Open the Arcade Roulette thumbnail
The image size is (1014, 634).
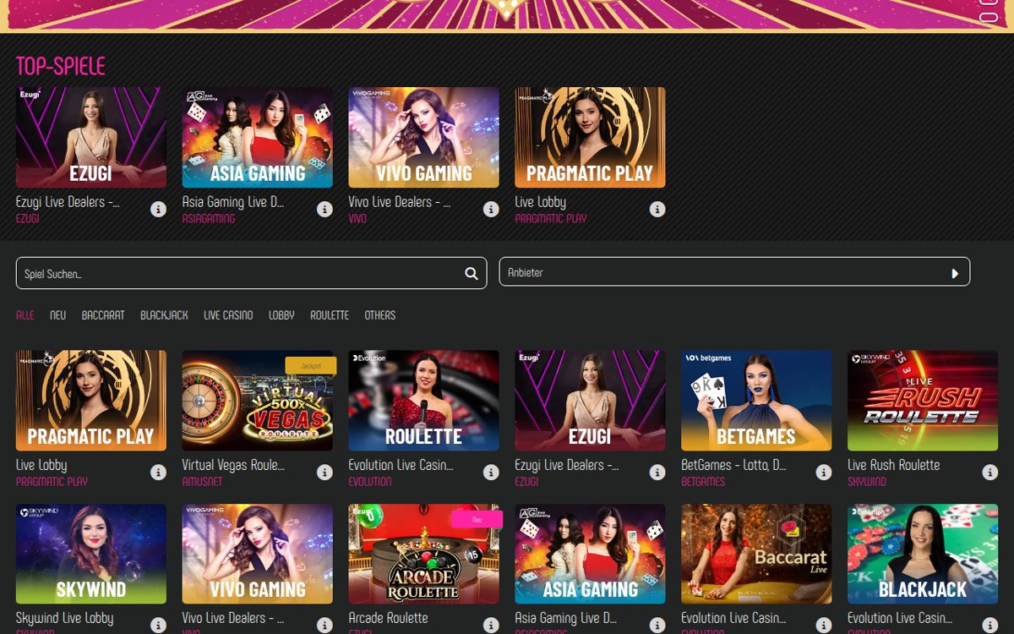click(424, 554)
